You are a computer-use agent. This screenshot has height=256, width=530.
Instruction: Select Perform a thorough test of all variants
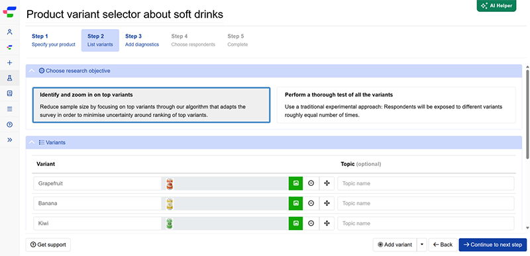tap(396, 105)
